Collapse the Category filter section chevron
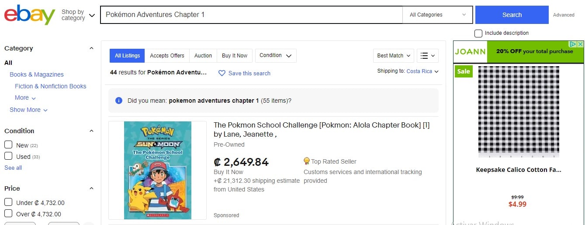Screen dimensions: 585x225 point(91,48)
